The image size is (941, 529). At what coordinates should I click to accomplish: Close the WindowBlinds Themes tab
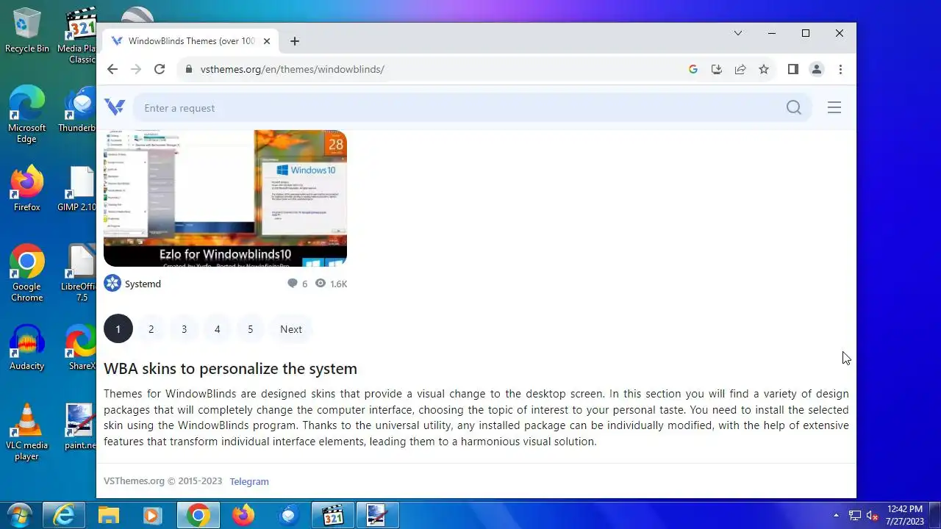click(x=267, y=41)
